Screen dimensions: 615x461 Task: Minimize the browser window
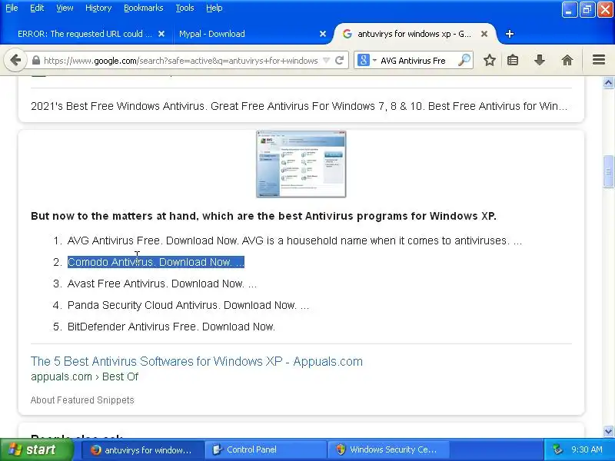click(570, 10)
